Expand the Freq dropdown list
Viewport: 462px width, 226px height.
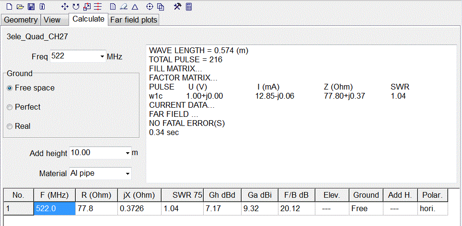pos(102,56)
